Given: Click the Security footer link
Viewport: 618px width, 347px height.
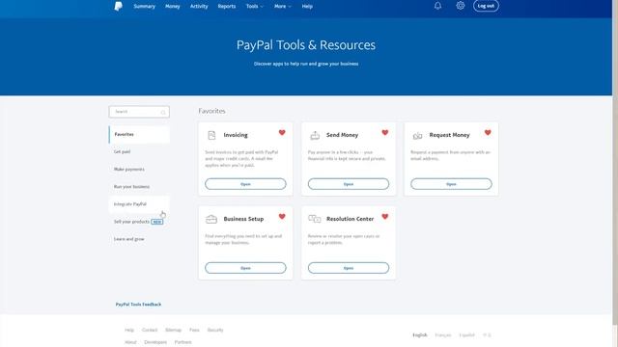Looking at the screenshot, I should [x=215, y=330].
